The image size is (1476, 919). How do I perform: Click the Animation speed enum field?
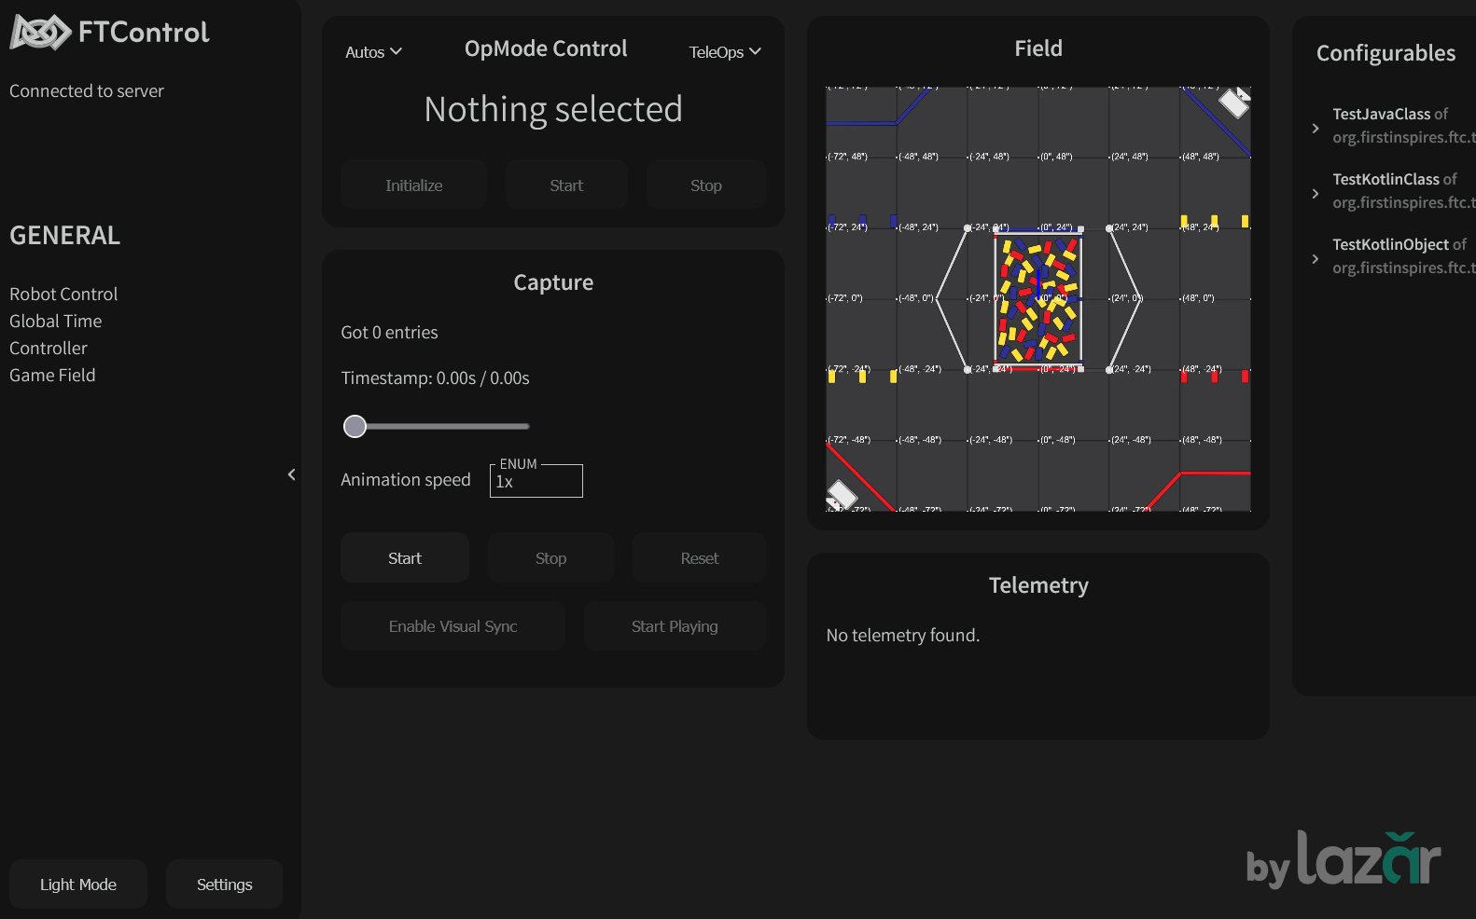coord(536,481)
